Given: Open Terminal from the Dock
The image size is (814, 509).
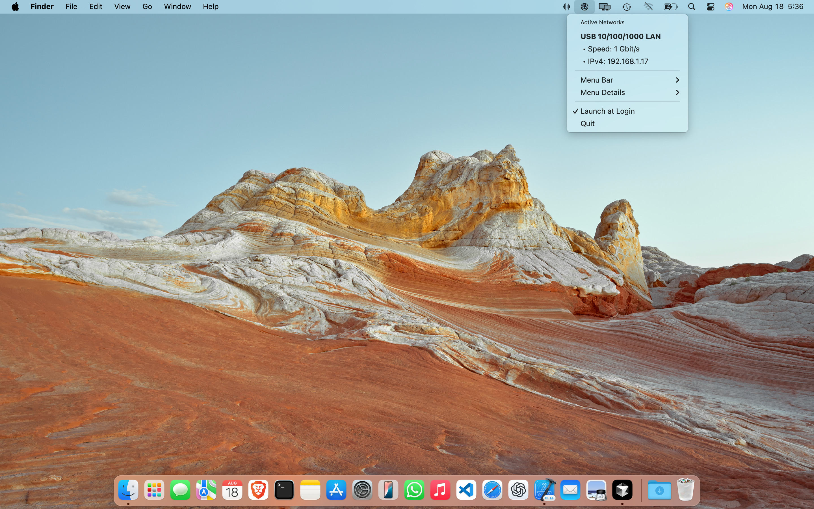Looking at the screenshot, I should click(x=284, y=490).
